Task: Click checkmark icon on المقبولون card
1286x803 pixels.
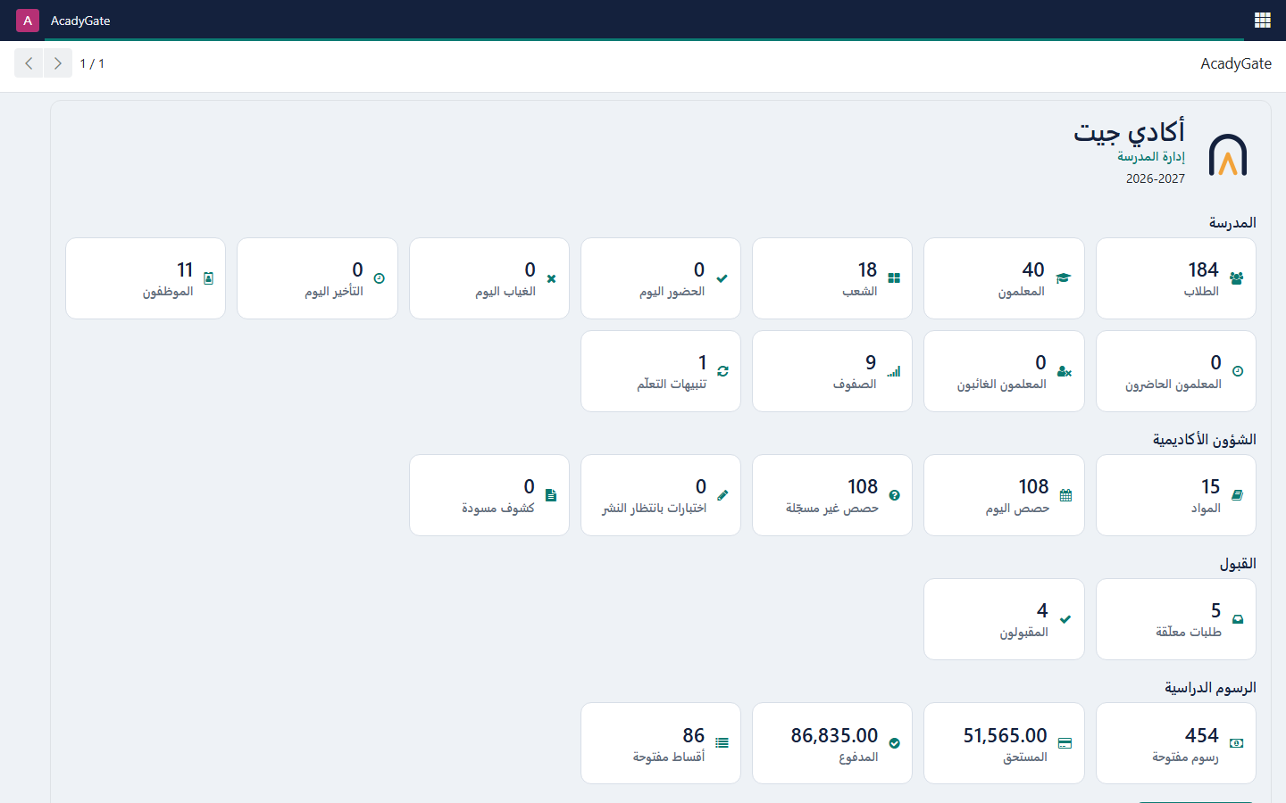Action: (1065, 619)
